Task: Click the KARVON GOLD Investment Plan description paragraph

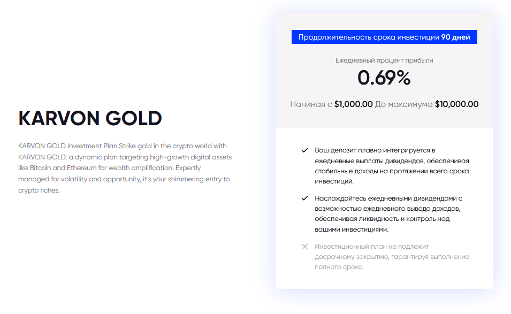Action: (x=125, y=168)
